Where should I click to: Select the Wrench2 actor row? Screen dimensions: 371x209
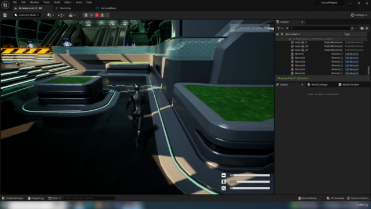(321, 58)
